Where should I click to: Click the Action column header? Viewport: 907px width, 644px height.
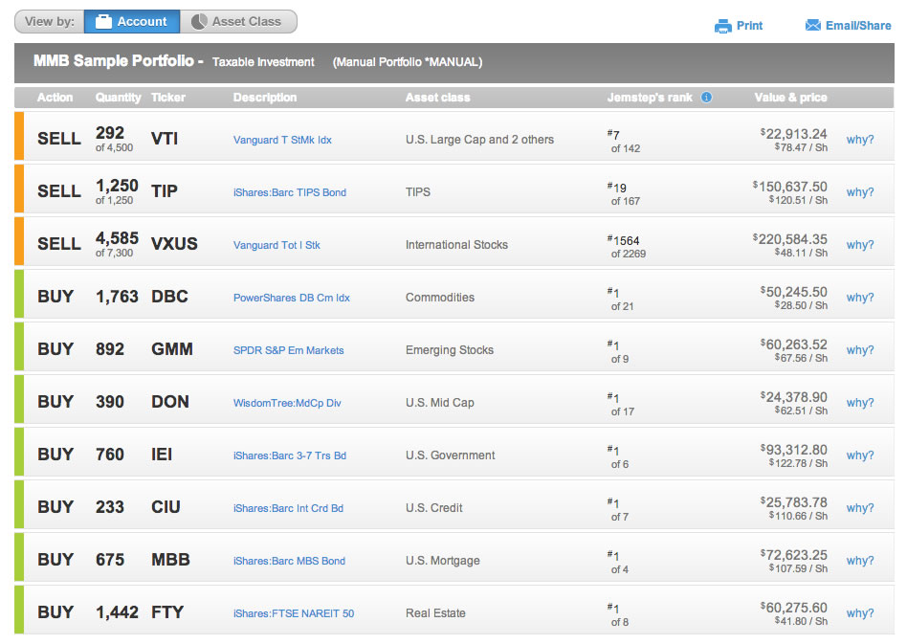click(55, 98)
